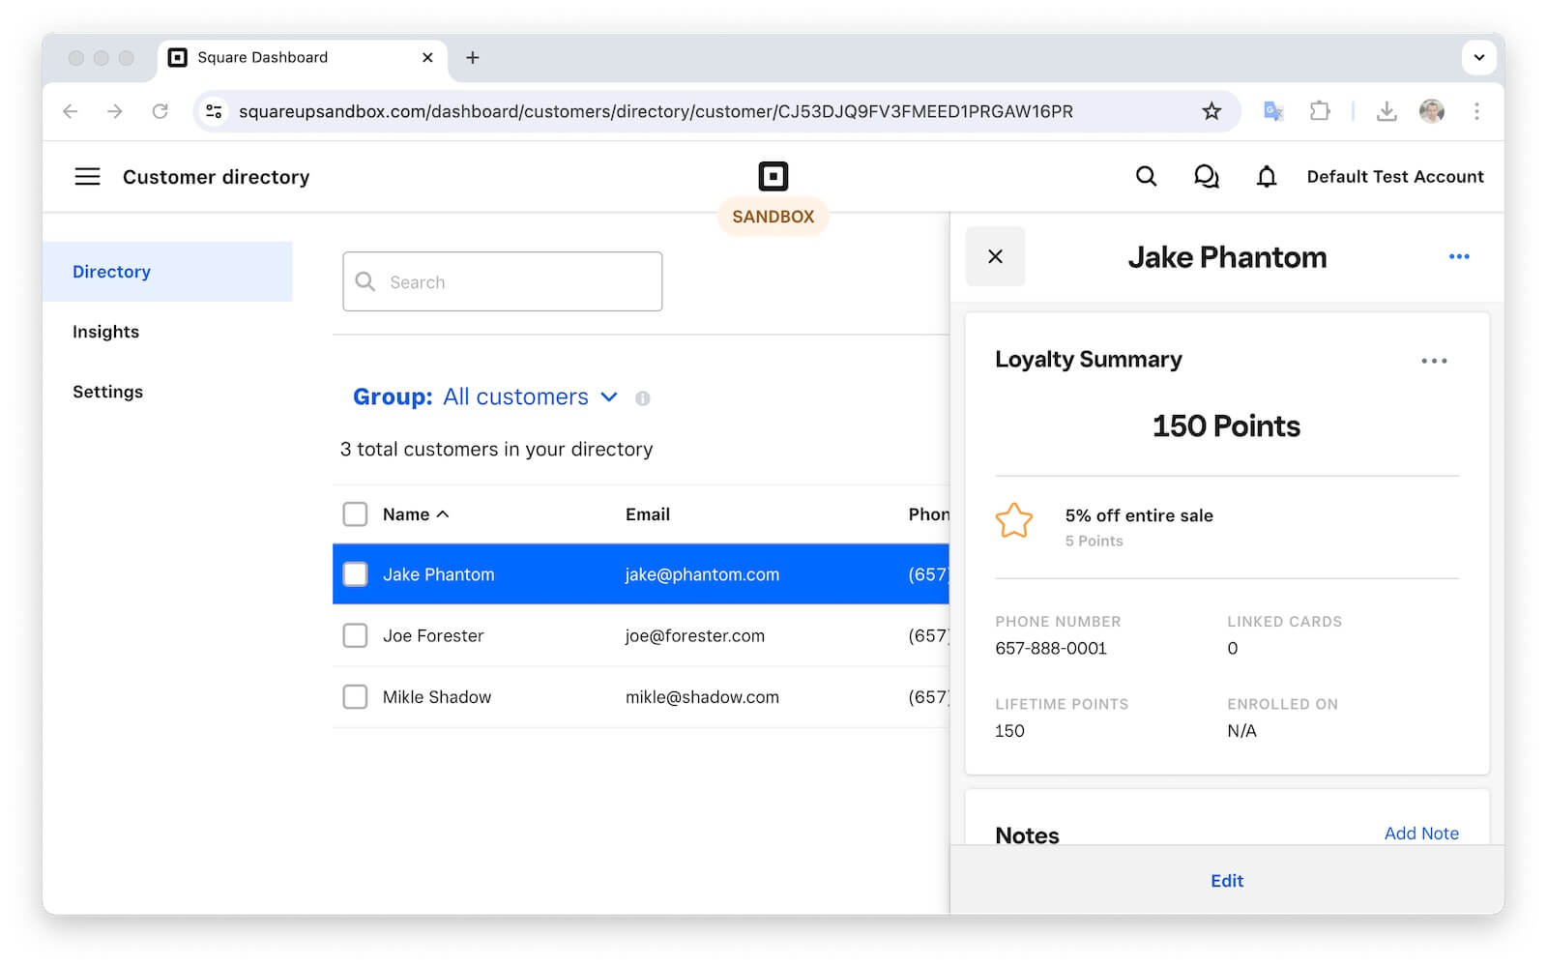1547x967 pixels.
Task: Check the Jake Phantom row checkbox
Action: [x=355, y=574]
